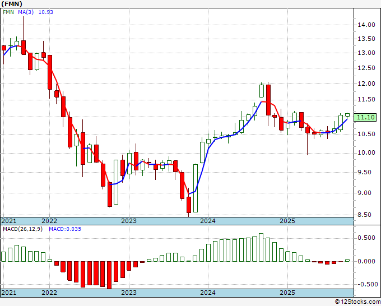Click the 12Stocks.com copyright link
This screenshot has height=306, width=381.
(x=357, y=302)
